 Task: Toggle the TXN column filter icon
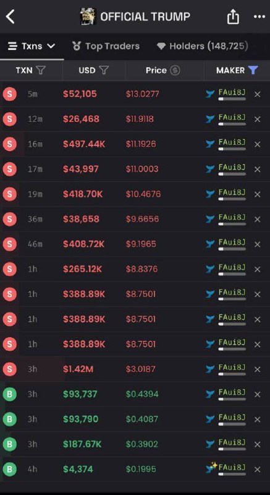[x=40, y=70]
